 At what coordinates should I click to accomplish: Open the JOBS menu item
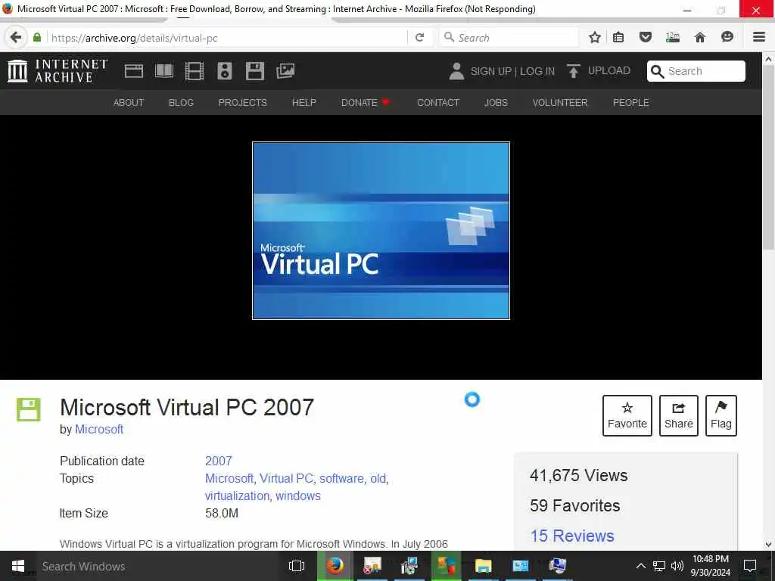pyautogui.click(x=496, y=102)
